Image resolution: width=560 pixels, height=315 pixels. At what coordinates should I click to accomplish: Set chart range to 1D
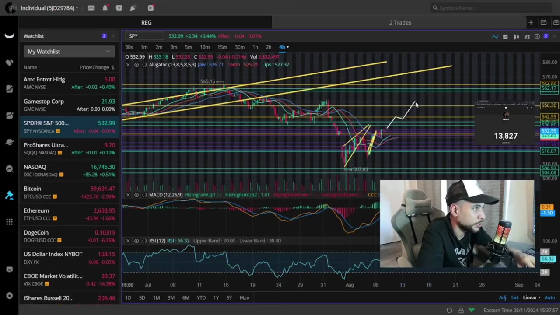click(128, 298)
